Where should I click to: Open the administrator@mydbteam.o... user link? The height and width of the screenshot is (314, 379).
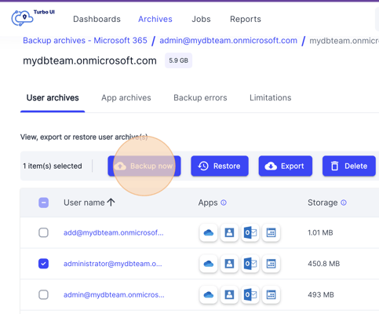pos(113,264)
